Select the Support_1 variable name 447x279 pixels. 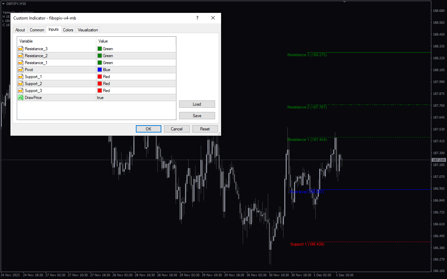pyautogui.click(x=34, y=77)
